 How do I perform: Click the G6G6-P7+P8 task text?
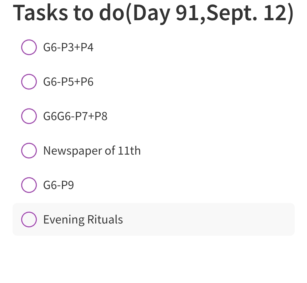(x=75, y=116)
